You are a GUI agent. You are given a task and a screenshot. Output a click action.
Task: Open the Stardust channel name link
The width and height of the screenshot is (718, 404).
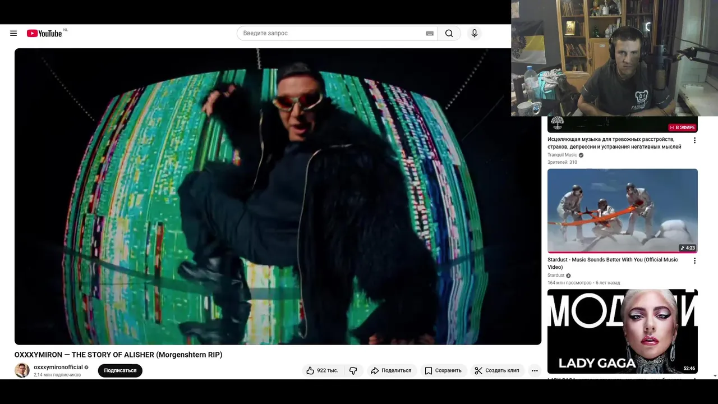[x=556, y=276]
